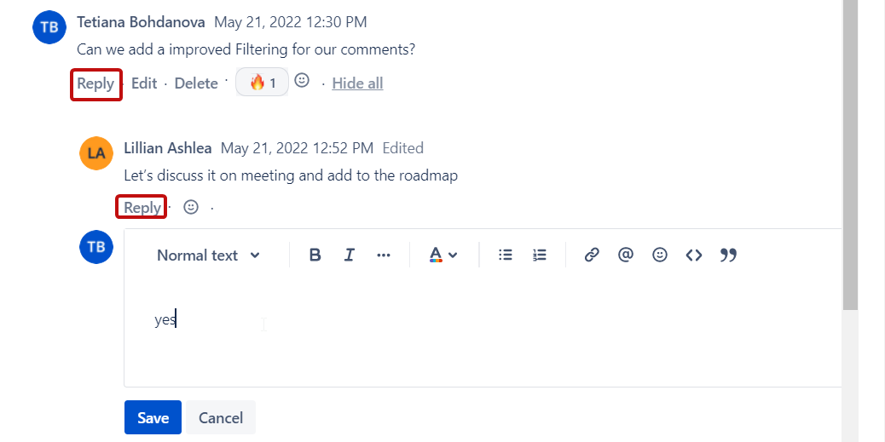Open more formatting options ellipsis
Image resolution: width=885 pixels, height=442 pixels.
[x=384, y=255]
